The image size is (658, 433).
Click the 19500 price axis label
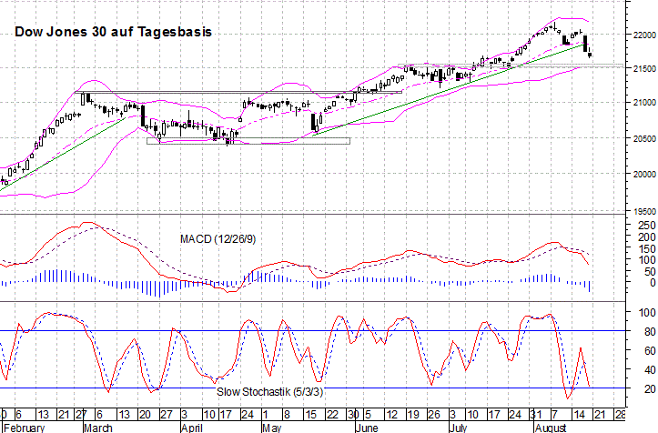[x=644, y=211]
